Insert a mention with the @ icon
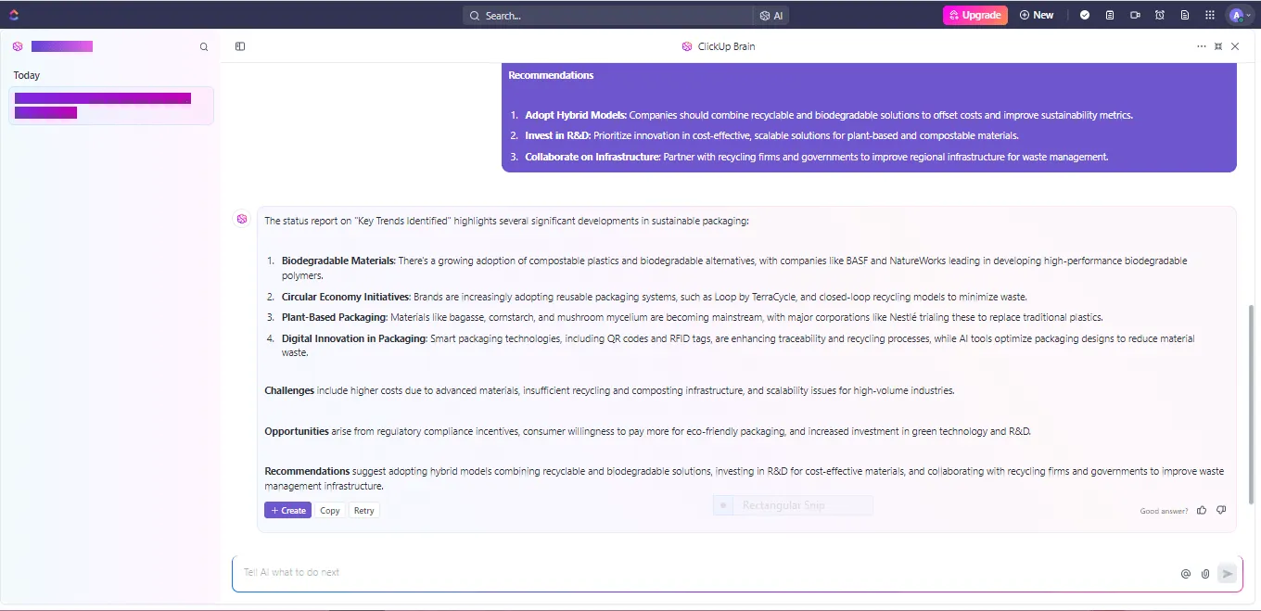The image size is (1261, 611). click(x=1186, y=574)
